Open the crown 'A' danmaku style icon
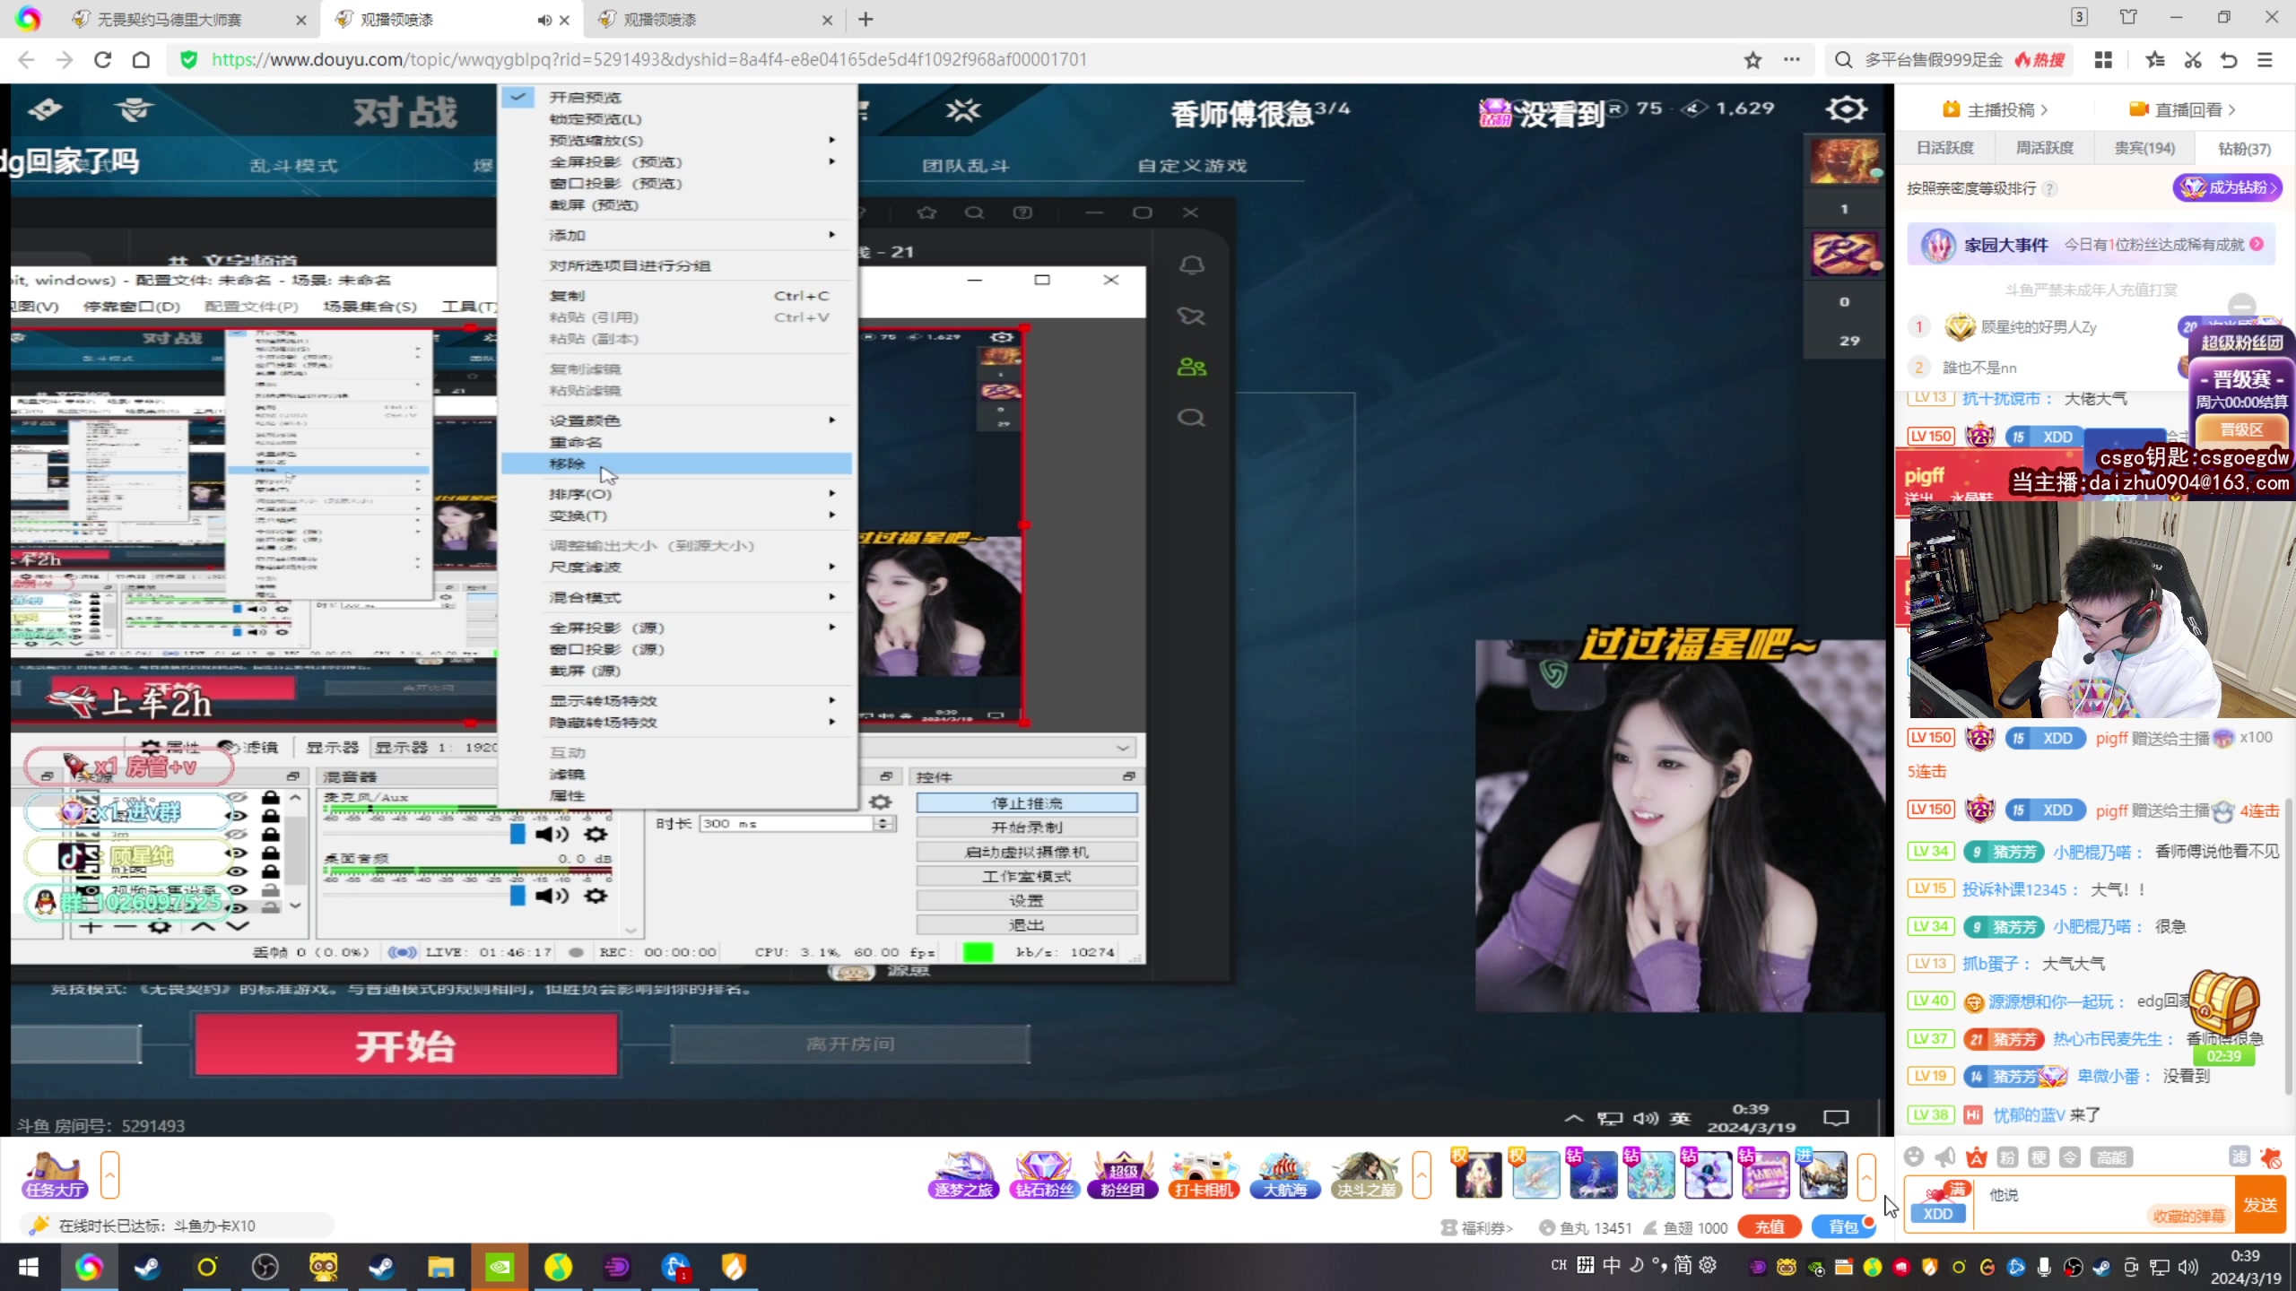The height and width of the screenshot is (1291, 2296). (x=1977, y=1157)
